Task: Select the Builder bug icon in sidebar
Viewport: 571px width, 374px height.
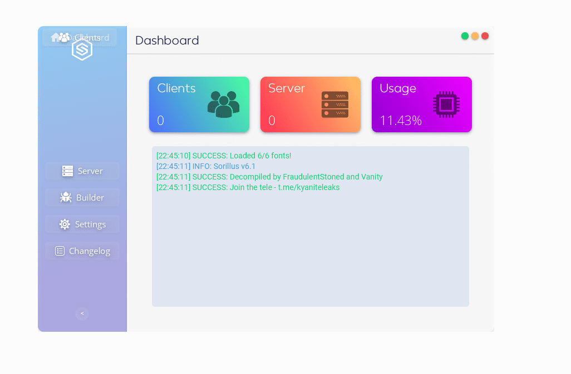Action: click(66, 197)
